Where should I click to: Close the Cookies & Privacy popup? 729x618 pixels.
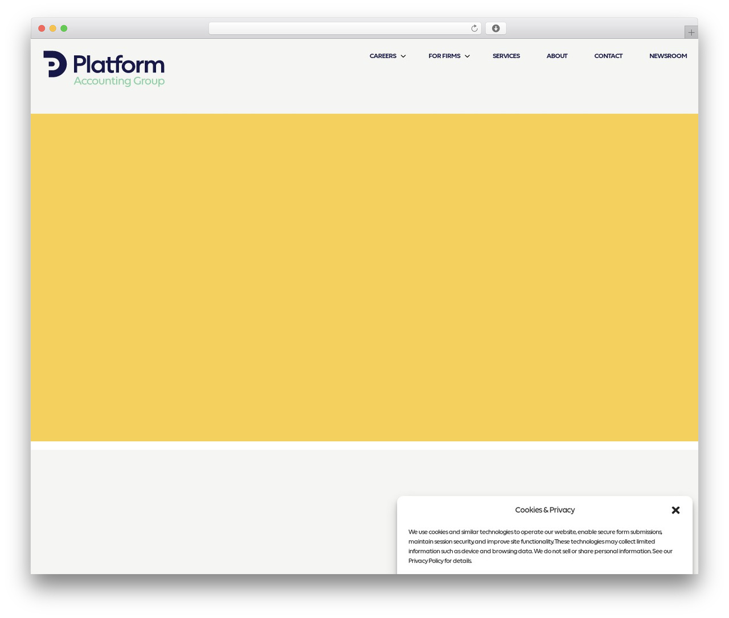pyautogui.click(x=675, y=510)
